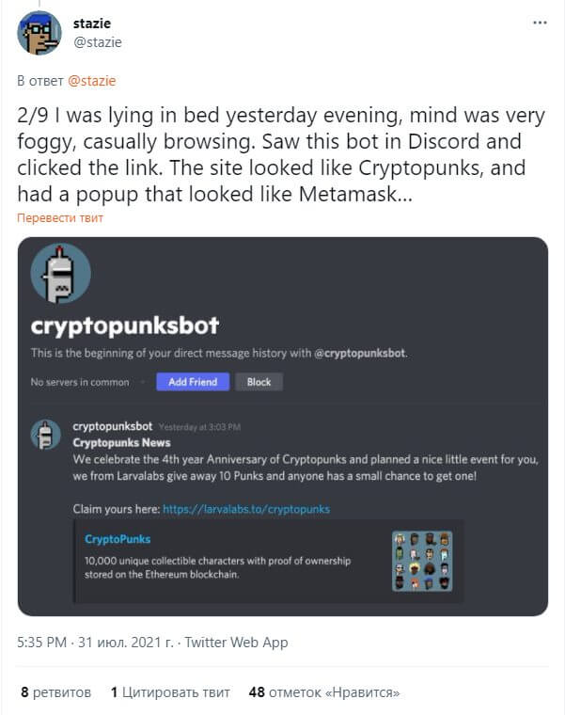Open the @stazie reply mention link
Viewport: 565px width, 715px height.
[91, 81]
